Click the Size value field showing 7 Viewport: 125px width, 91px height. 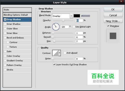79,41
